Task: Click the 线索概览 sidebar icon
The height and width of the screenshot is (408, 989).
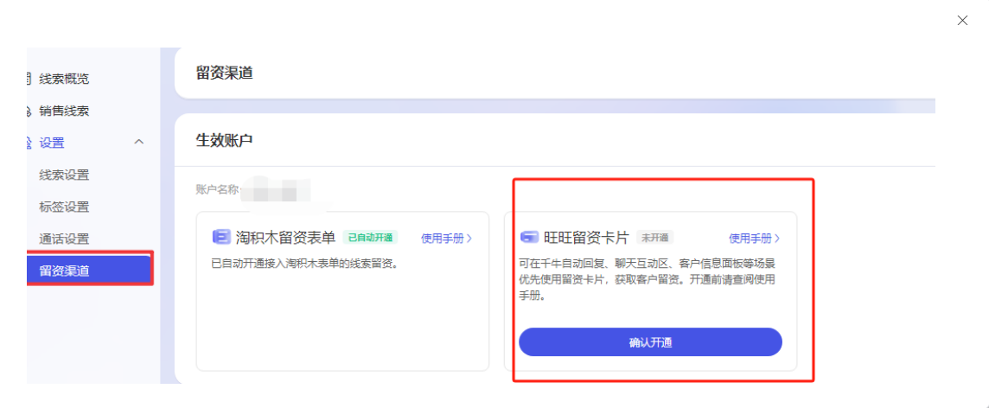Action: coord(28,79)
